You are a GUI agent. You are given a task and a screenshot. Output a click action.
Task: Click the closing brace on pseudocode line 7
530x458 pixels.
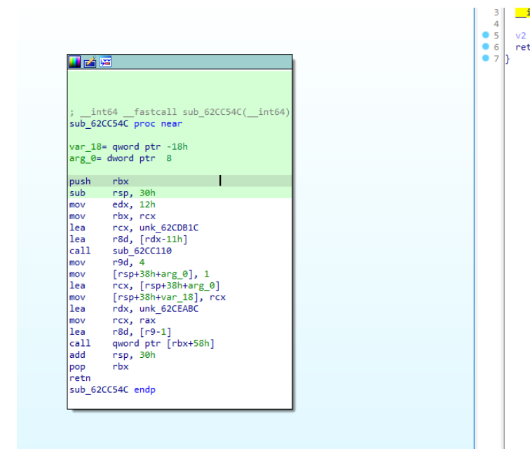(x=508, y=59)
